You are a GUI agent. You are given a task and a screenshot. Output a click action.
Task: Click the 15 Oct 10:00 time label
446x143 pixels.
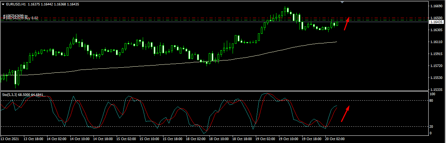click(x=150, y=139)
